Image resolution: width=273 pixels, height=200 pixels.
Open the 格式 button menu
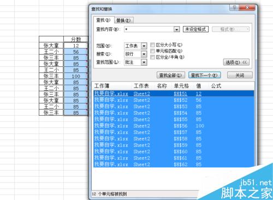pyautogui.click(x=230, y=29)
